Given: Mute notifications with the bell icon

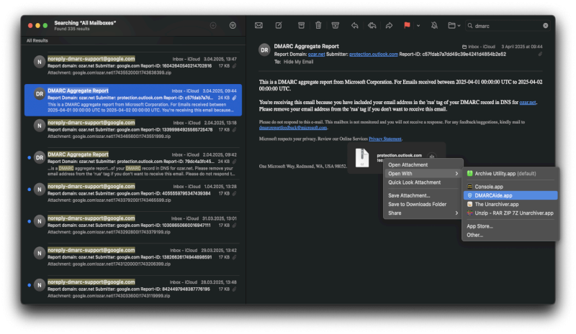Looking at the screenshot, I should [434, 25].
